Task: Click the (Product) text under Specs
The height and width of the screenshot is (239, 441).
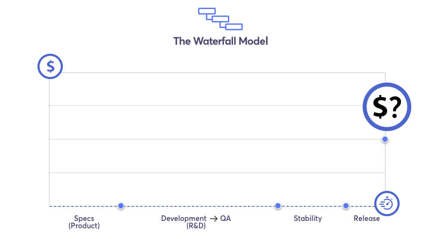Action: (x=84, y=226)
